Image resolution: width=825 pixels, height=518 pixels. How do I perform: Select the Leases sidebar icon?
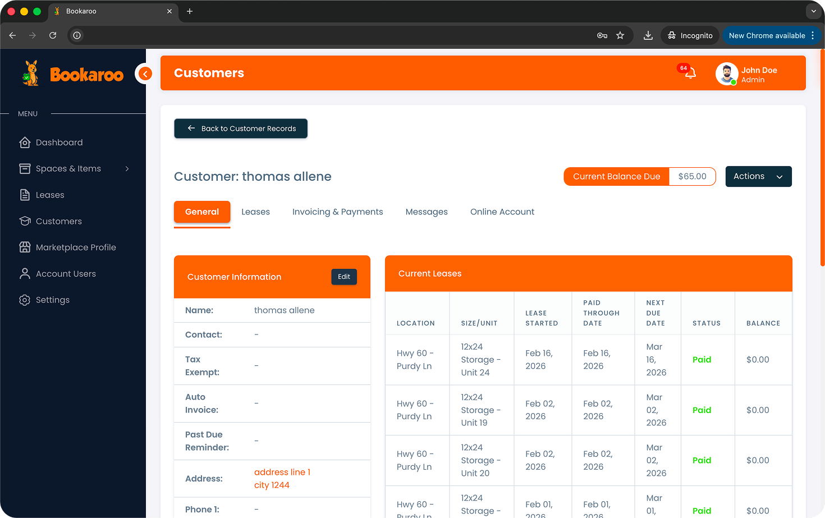[x=25, y=195]
